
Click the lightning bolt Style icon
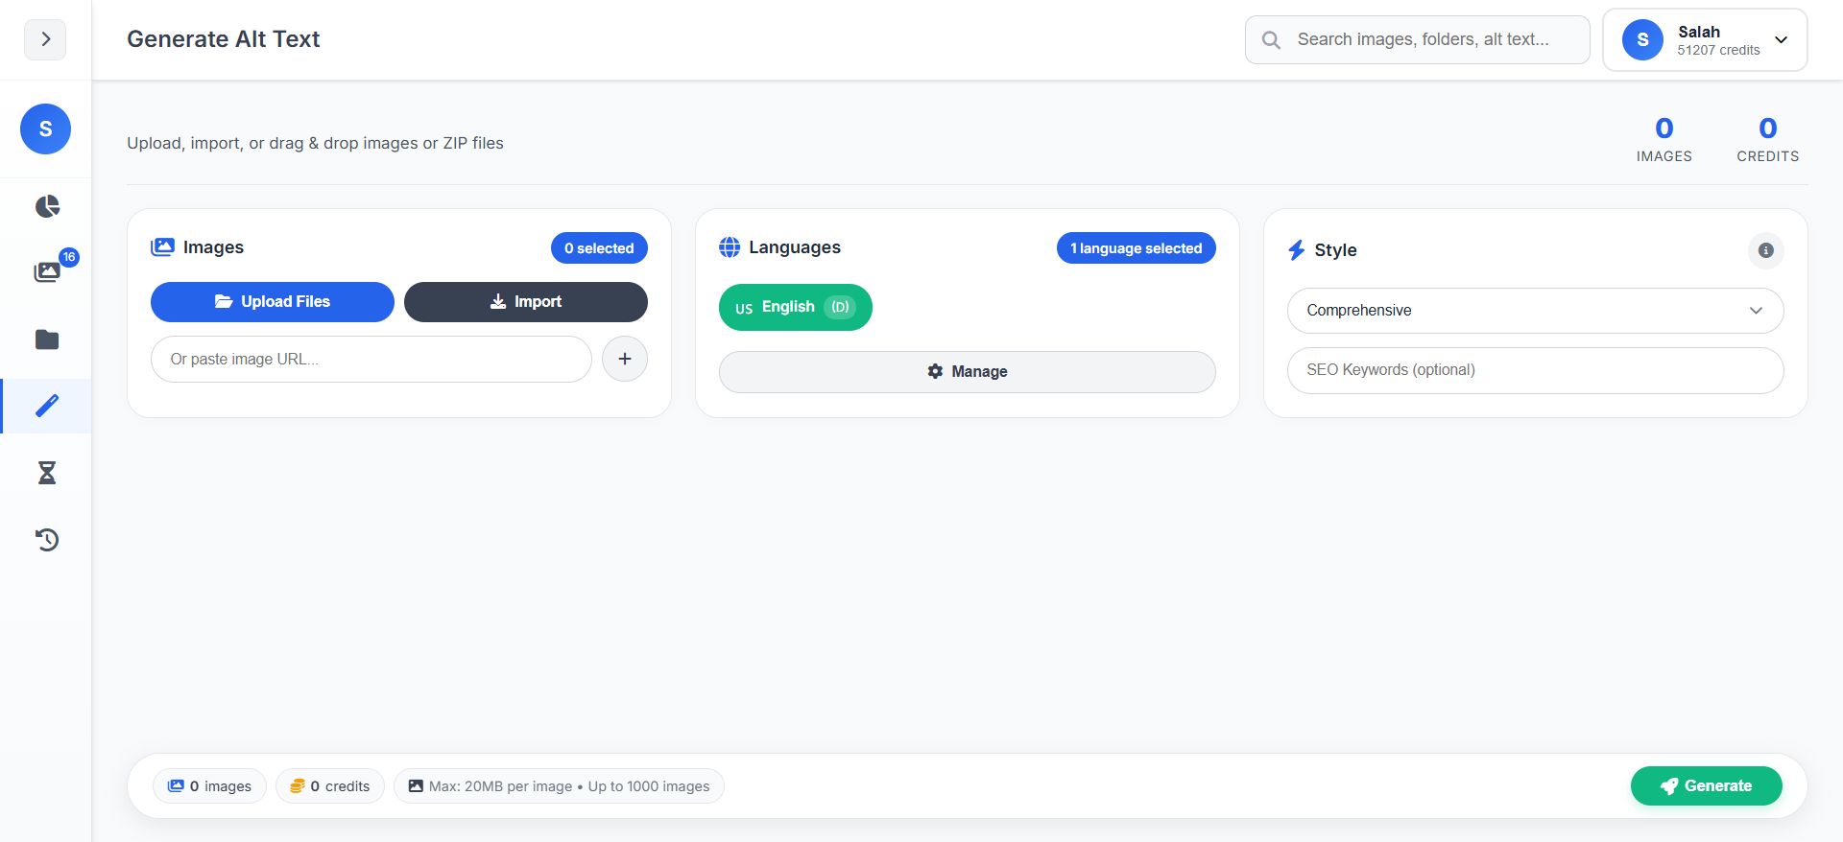1297,250
